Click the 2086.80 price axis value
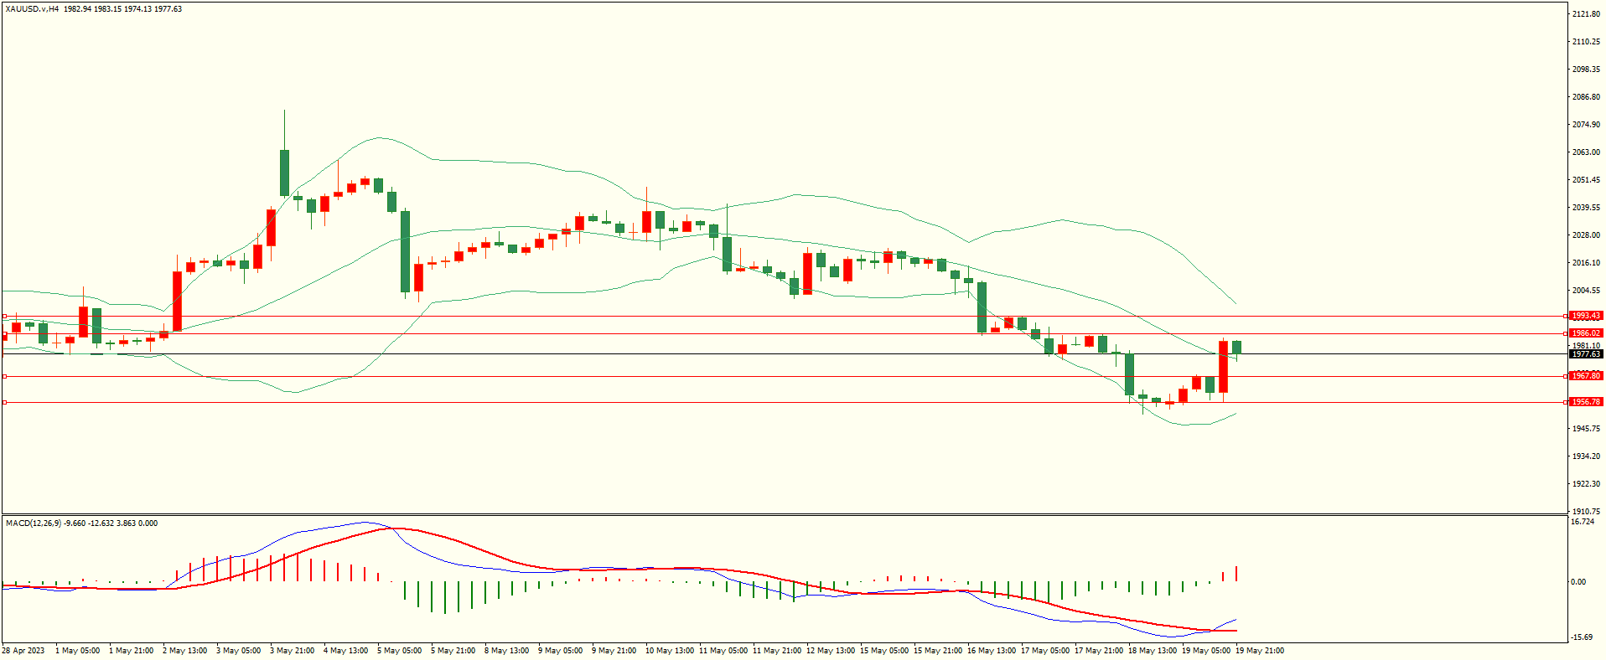 1586,97
